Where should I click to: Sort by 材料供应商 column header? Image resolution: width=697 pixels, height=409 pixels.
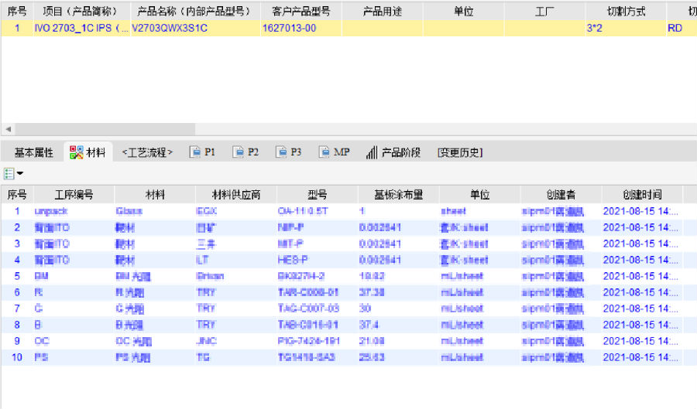235,195
